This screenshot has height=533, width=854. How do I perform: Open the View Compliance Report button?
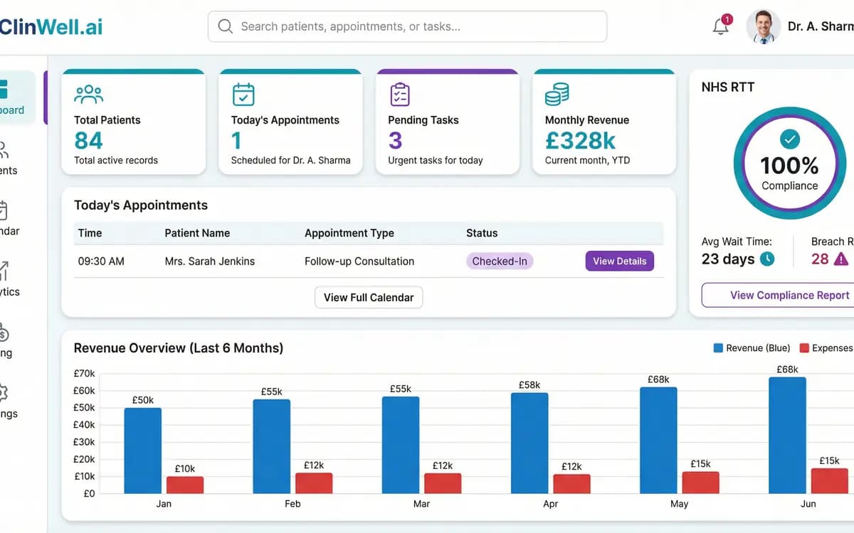click(x=778, y=295)
